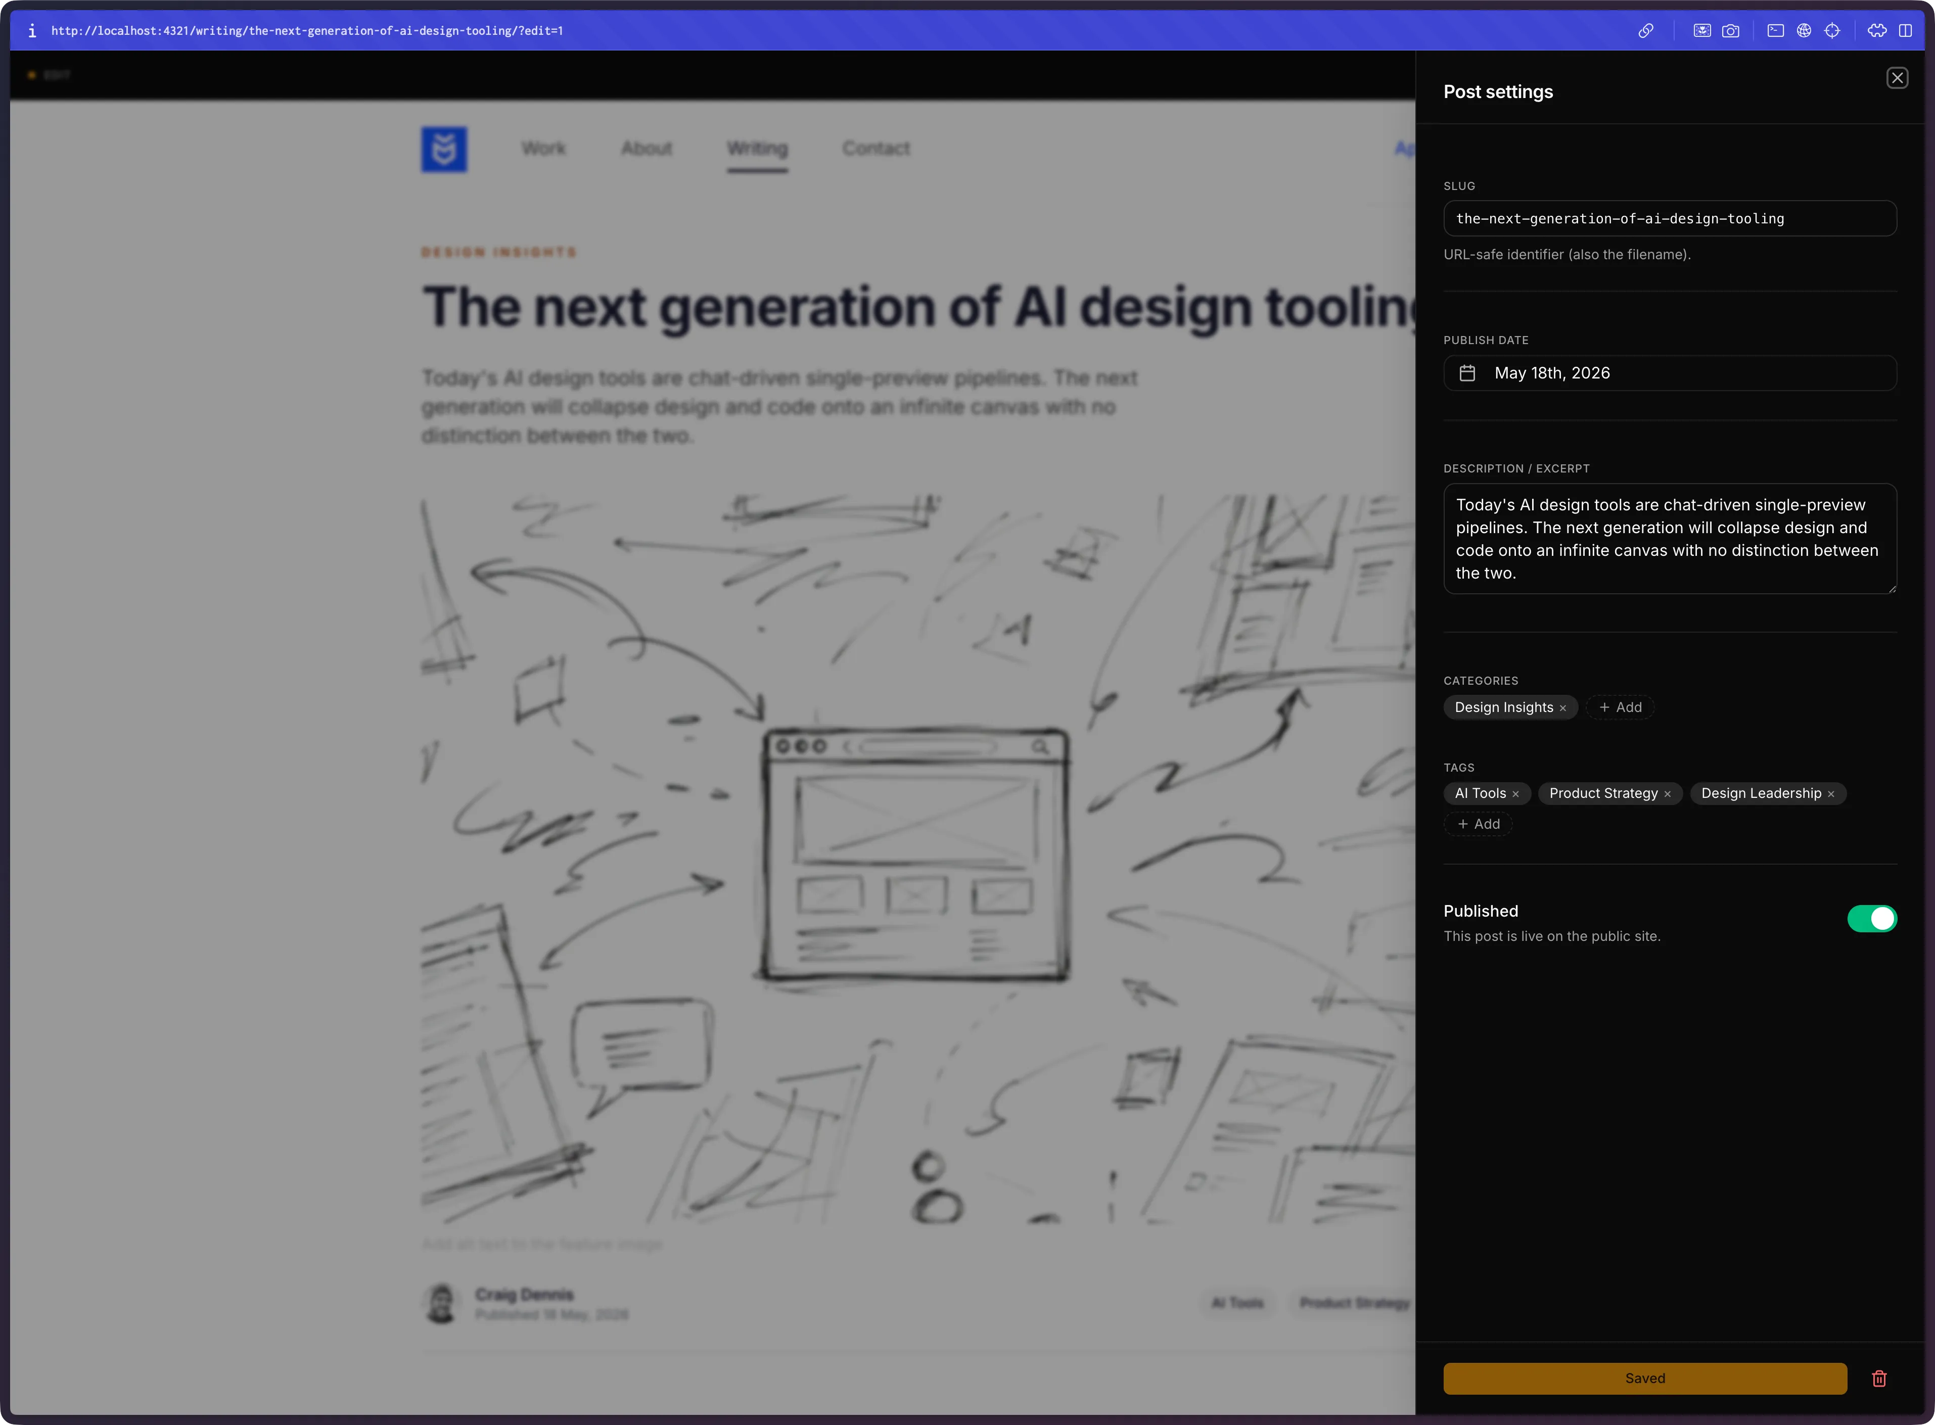Open the About nav item

[647, 149]
